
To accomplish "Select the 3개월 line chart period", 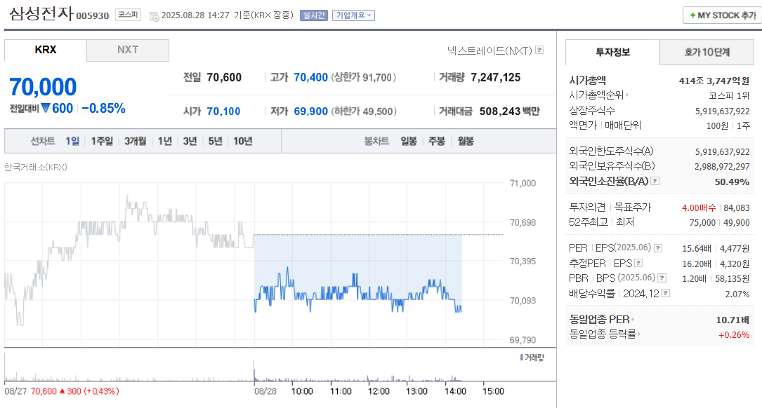I will [x=135, y=141].
